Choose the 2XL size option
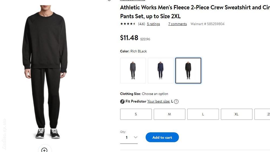Image resolution: width=270 pixels, height=152 pixels. (262, 114)
